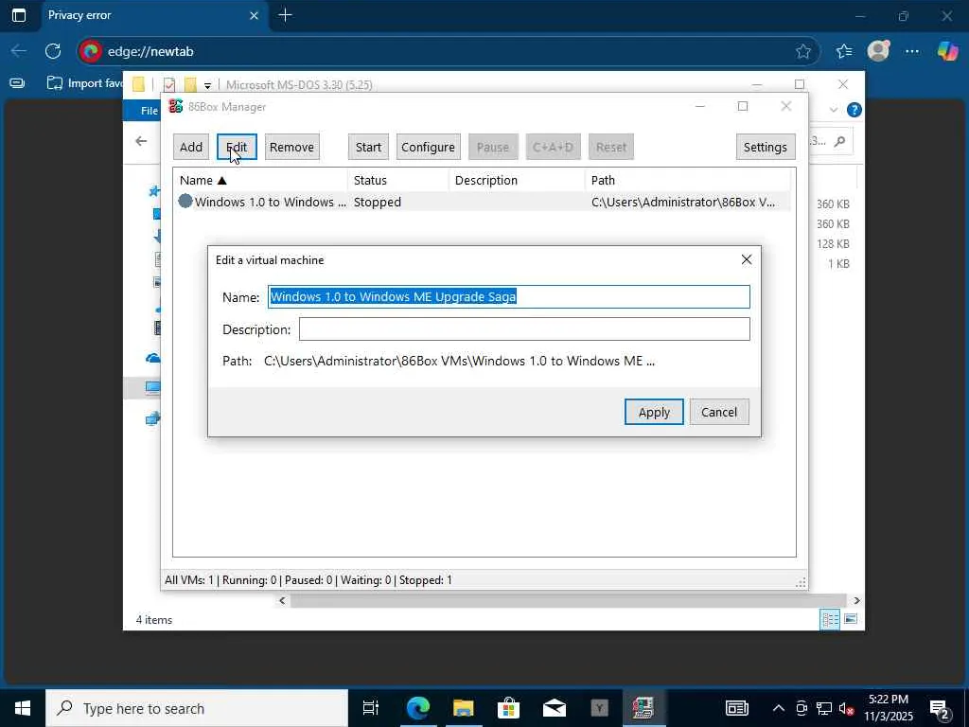969x727 pixels.
Task: Switch Explorer to large icons view
Action: pos(851,619)
